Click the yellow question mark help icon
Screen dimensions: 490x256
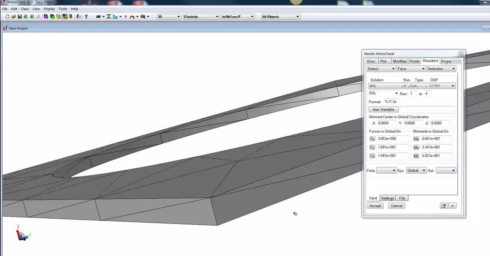click(86, 17)
